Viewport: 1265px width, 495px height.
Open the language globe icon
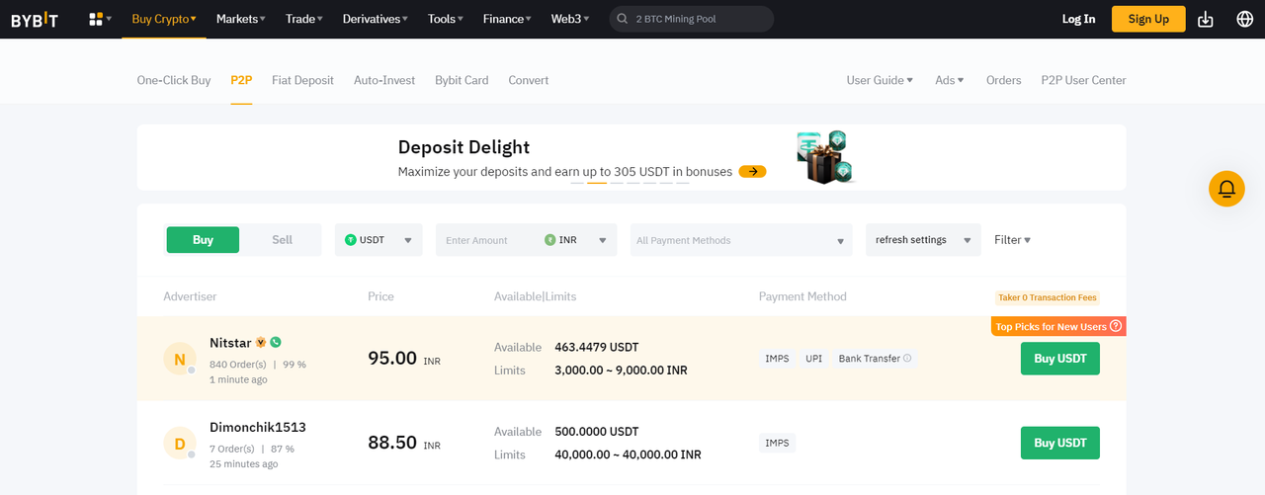coord(1245,19)
